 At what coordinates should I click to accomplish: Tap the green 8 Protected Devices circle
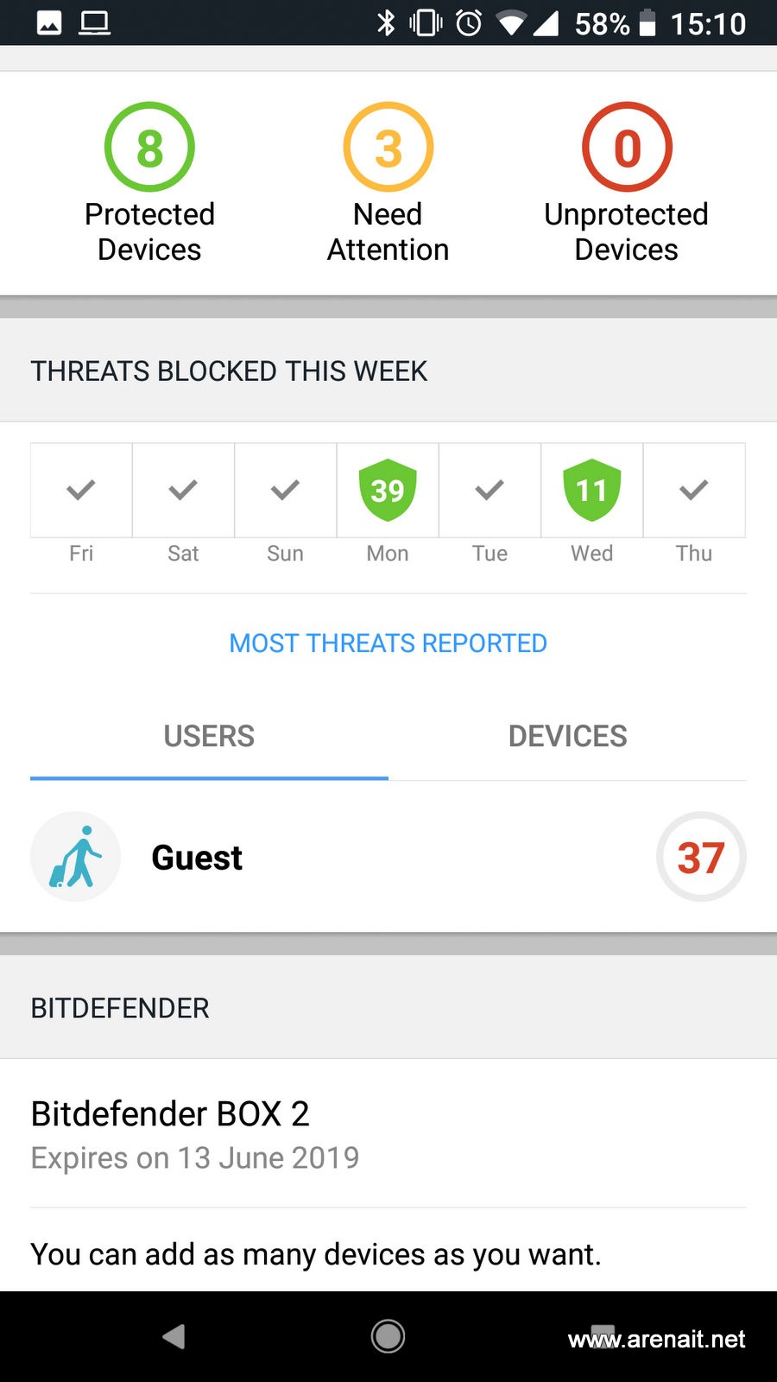click(149, 147)
